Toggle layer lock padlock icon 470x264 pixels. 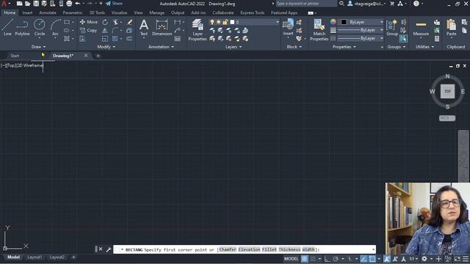[225, 22]
